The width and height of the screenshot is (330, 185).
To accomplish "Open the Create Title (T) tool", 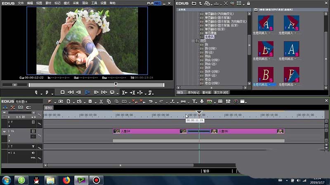I will (194, 102).
